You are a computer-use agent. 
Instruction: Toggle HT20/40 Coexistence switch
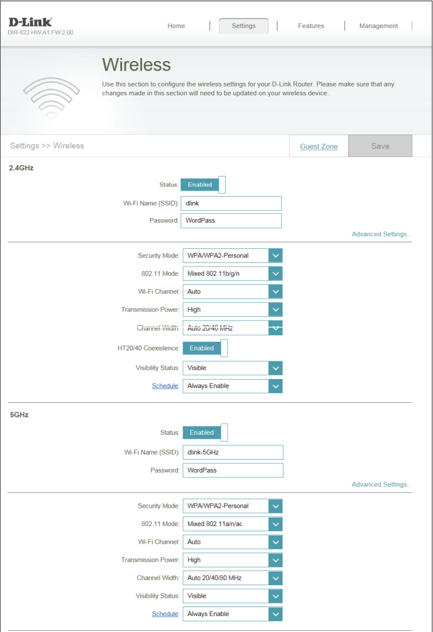tap(205, 348)
